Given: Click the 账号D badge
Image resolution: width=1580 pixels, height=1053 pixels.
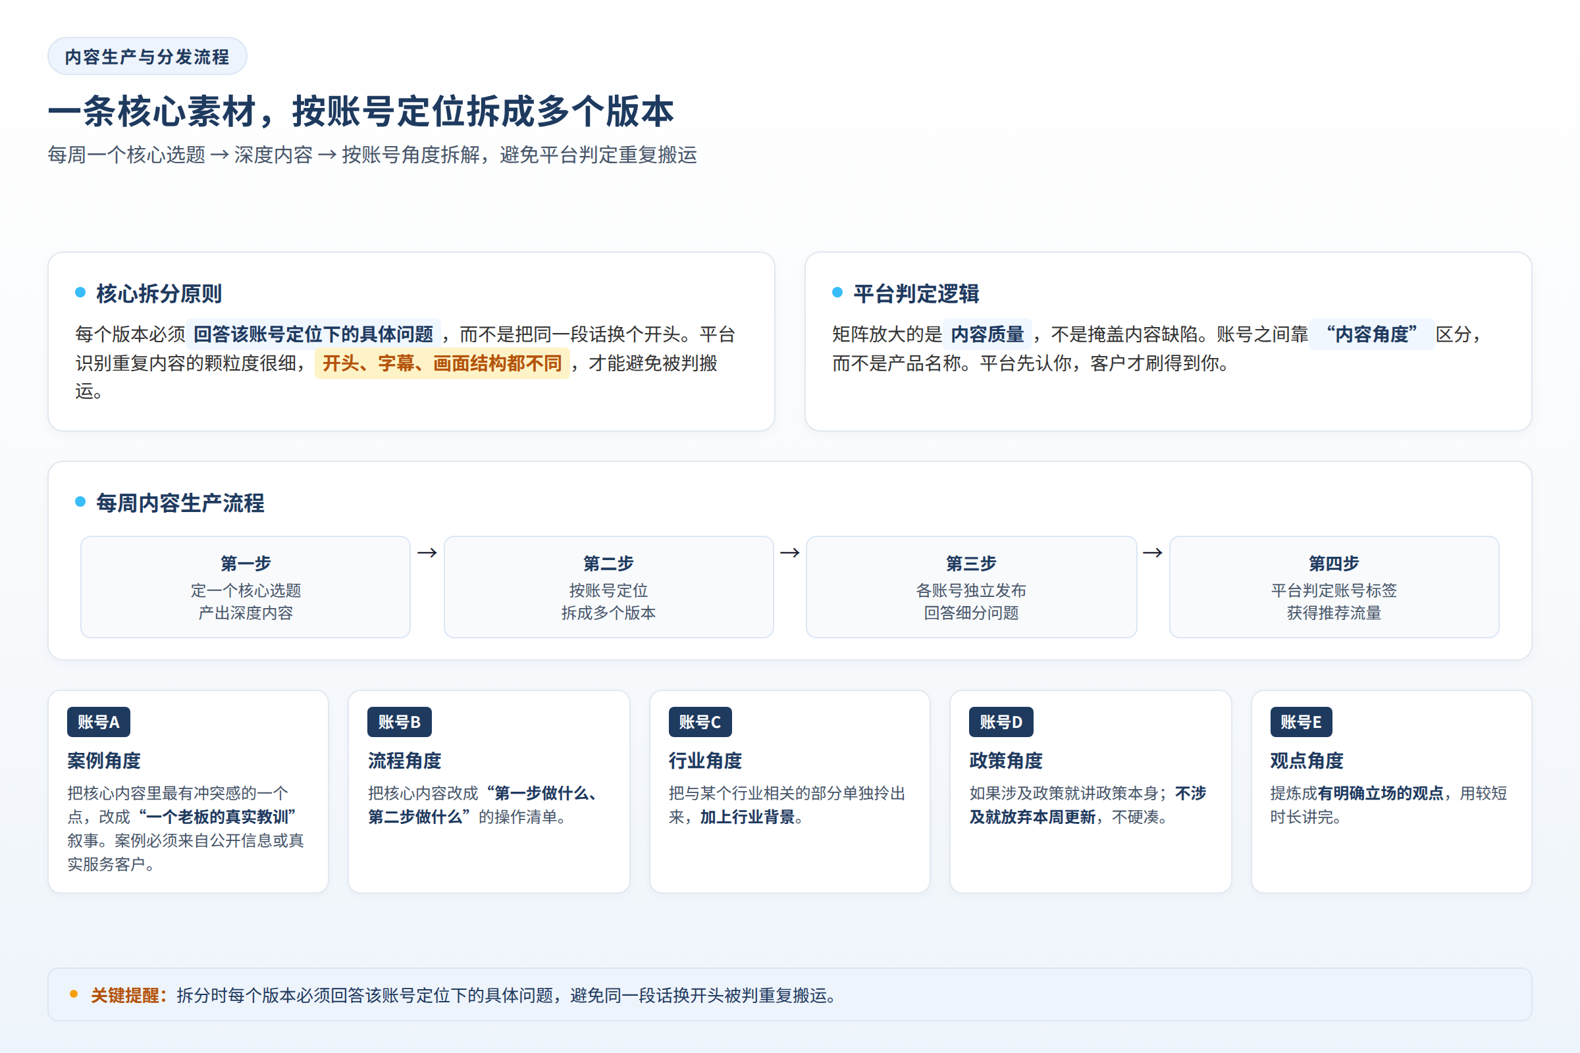Looking at the screenshot, I should 1001,722.
